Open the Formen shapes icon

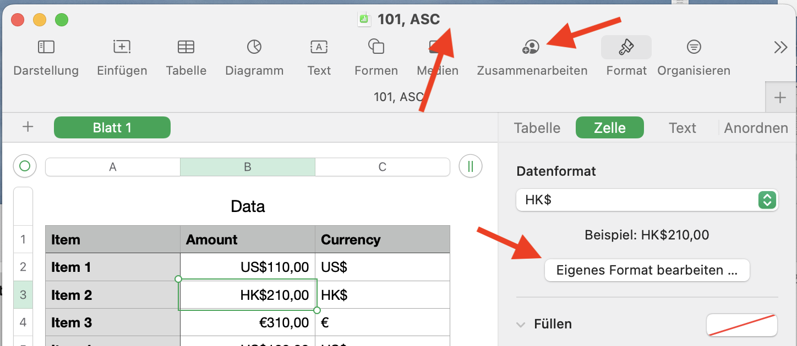(x=376, y=47)
